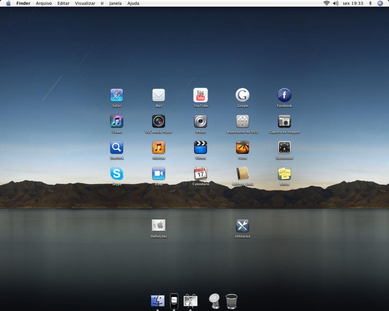Launch the iPhoto icon
Viewport: 389px width, 311px height.
pyautogui.click(x=200, y=121)
